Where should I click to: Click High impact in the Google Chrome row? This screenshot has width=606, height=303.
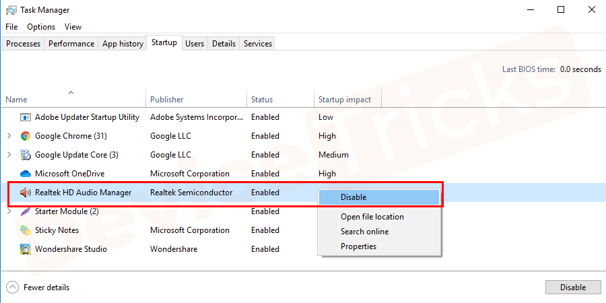(327, 136)
